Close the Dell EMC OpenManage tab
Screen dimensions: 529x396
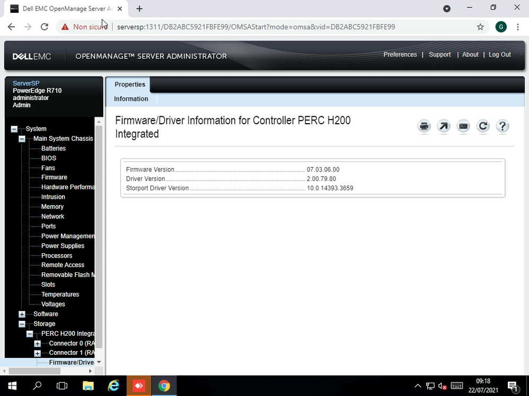[x=120, y=9]
